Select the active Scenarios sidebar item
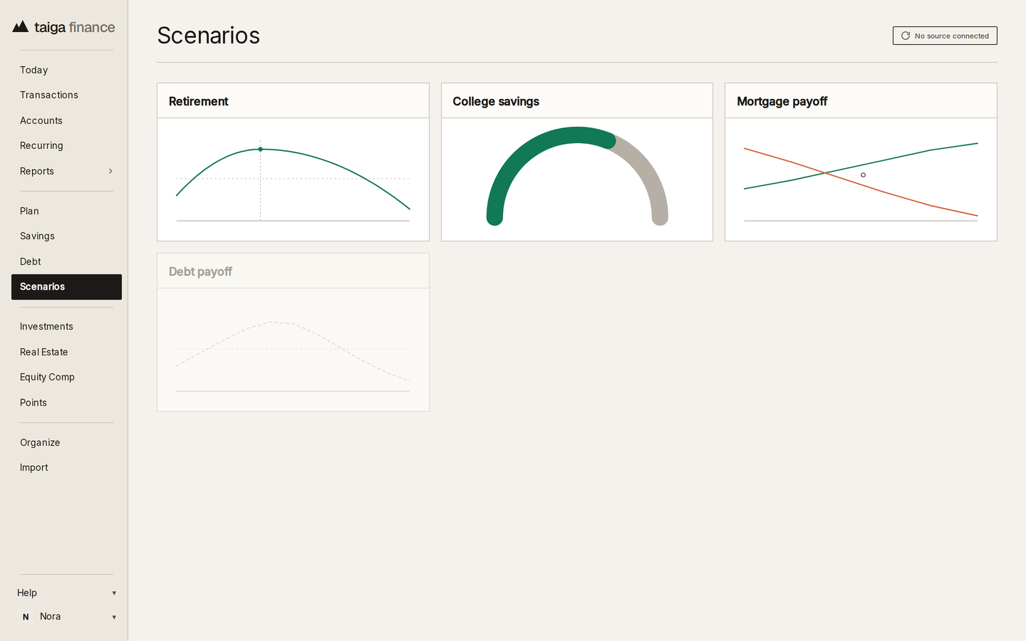The image size is (1026, 641). click(x=66, y=287)
